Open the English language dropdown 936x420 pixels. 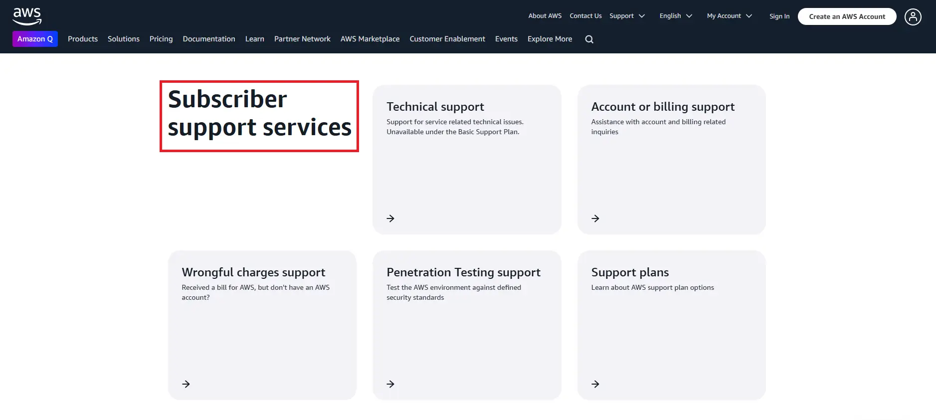pos(676,16)
